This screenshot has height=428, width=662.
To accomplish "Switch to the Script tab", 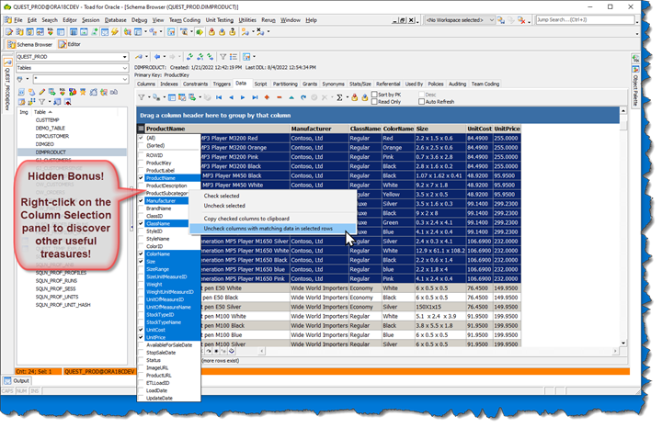I will point(260,84).
